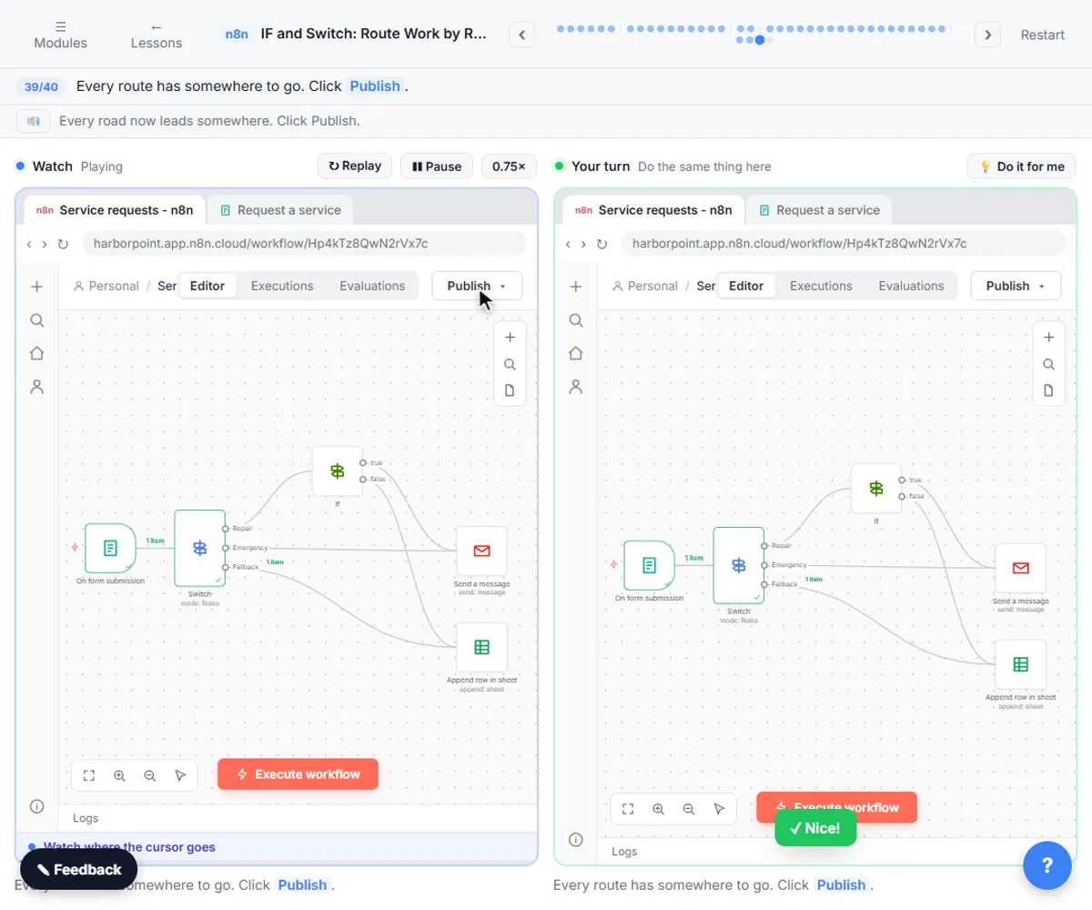1092x910 pixels.
Task: Click sidebar plus icon in Watch pane
Action: tap(36, 287)
